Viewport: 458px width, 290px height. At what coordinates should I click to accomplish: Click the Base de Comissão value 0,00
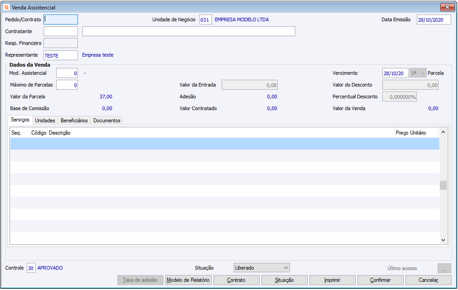(x=107, y=108)
